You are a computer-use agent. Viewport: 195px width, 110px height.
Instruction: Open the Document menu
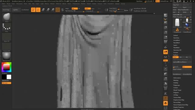(x=19, y=4)
